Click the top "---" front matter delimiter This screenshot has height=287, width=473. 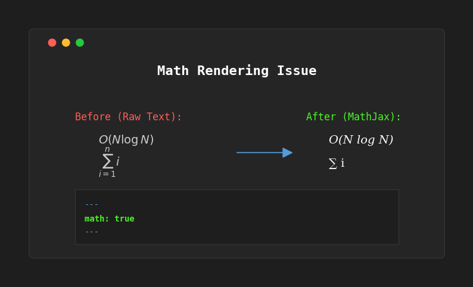[x=91, y=204]
